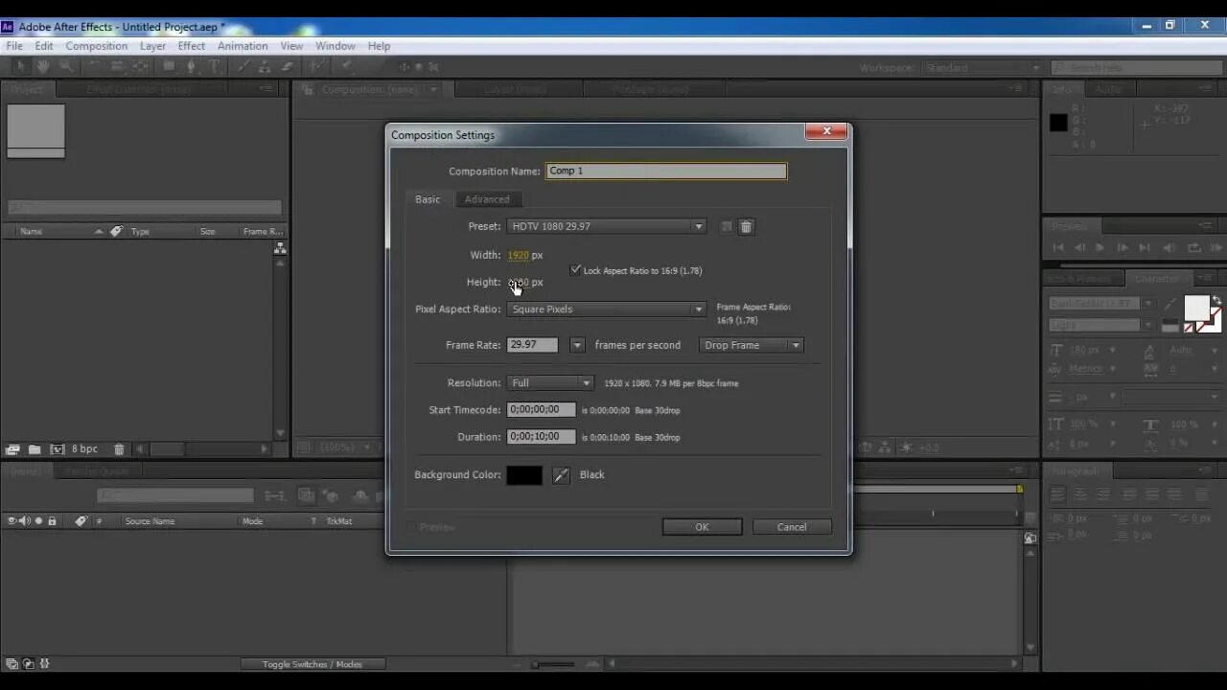Viewport: 1227px width, 690px height.
Task: Select the Brush tool in the toolbar
Action: [242, 66]
